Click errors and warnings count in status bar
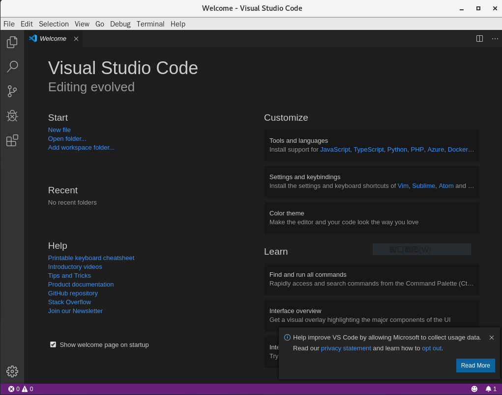This screenshot has width=502, height=395. click(21, 389)
